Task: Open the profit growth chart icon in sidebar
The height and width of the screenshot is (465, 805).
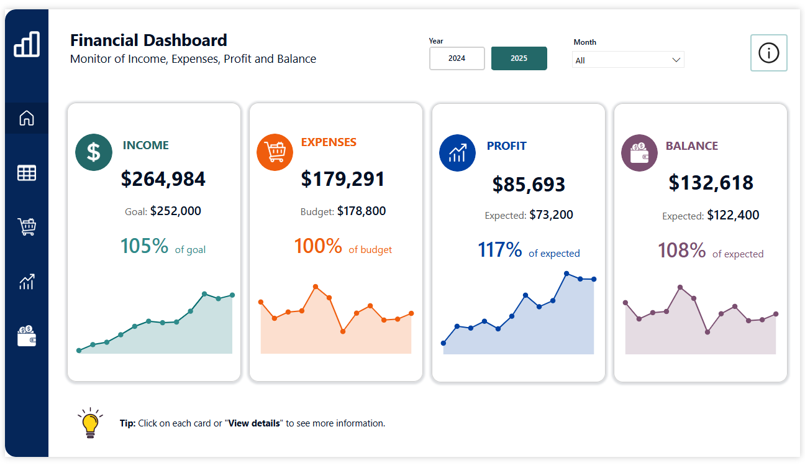Action: coord(27,282)
